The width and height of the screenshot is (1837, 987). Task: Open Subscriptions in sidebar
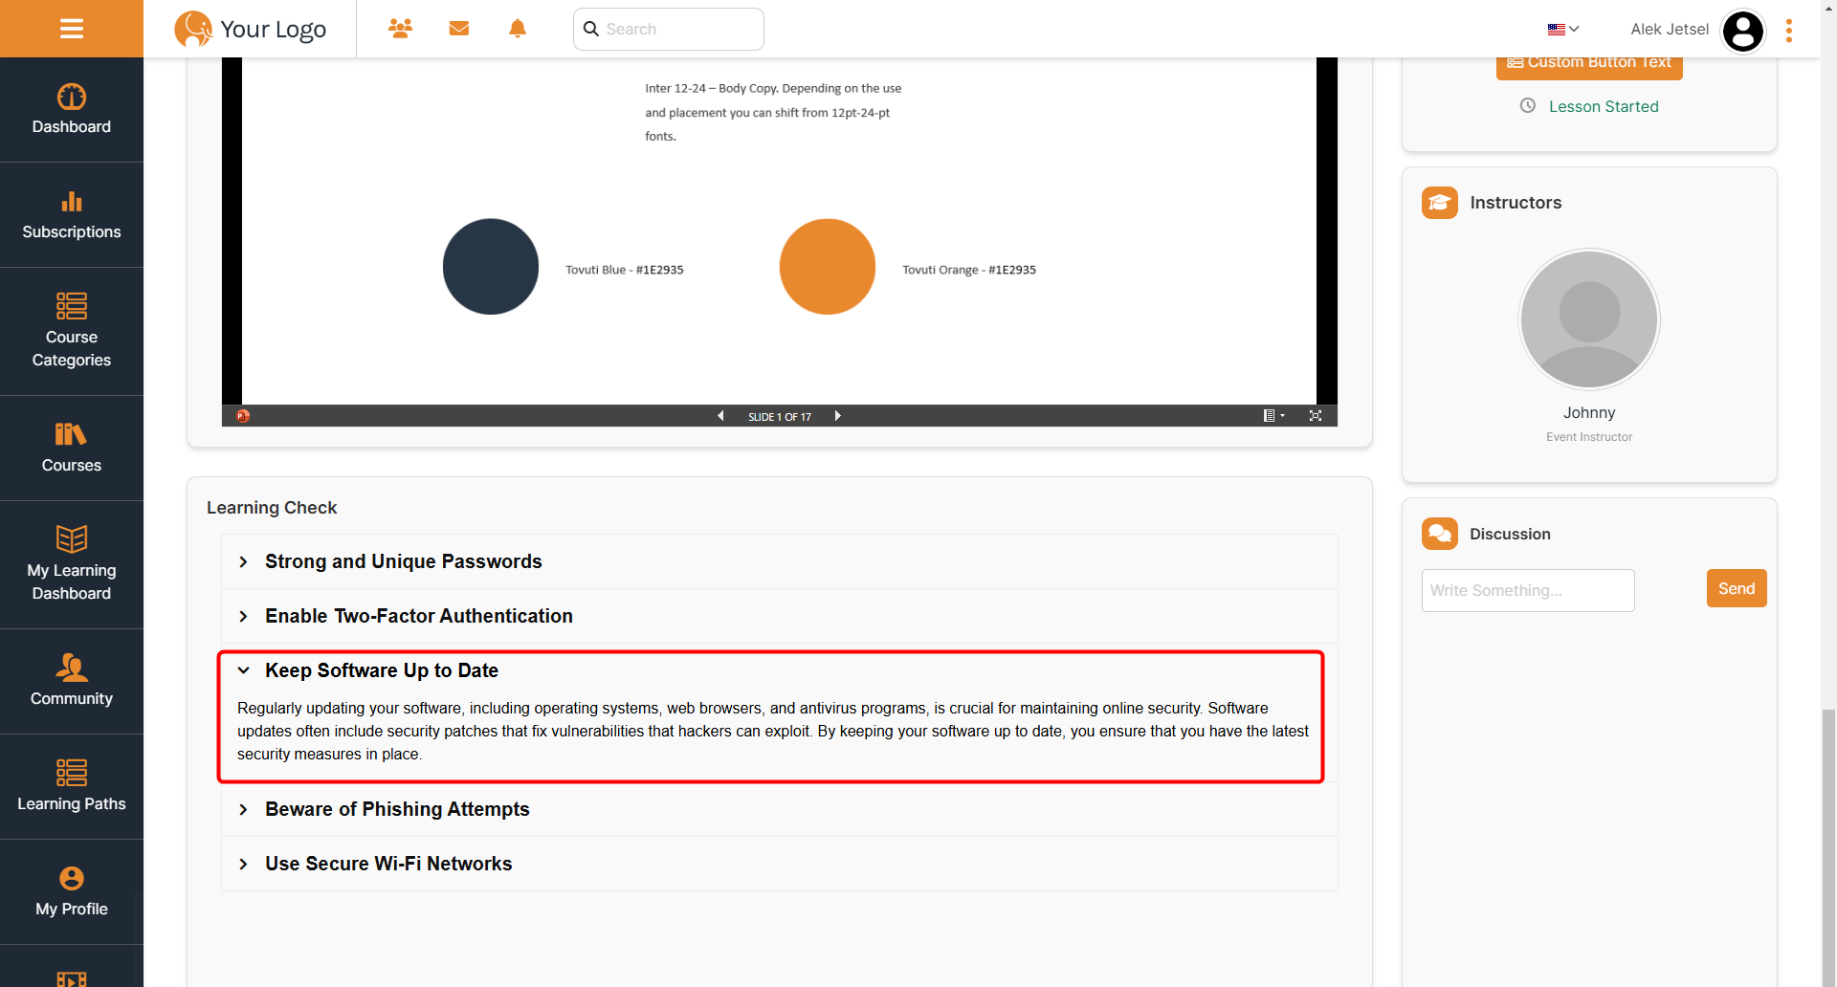click(72, 215)
